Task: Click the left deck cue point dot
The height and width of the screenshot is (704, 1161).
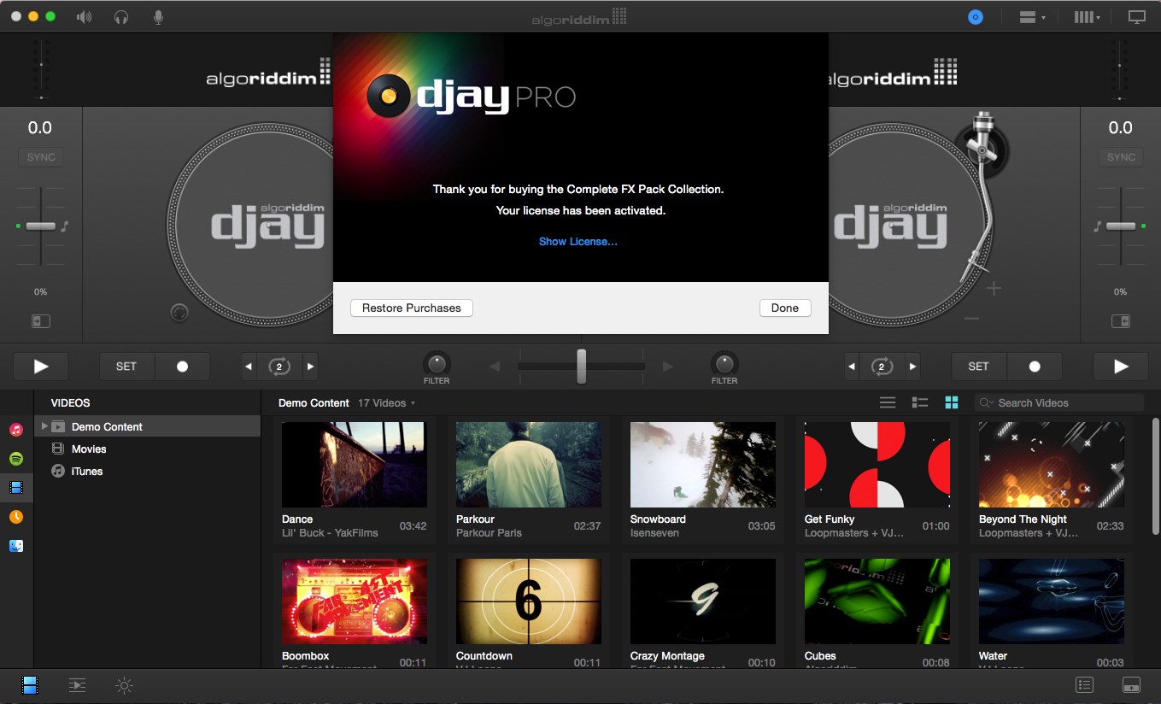Action: point(182,367)
